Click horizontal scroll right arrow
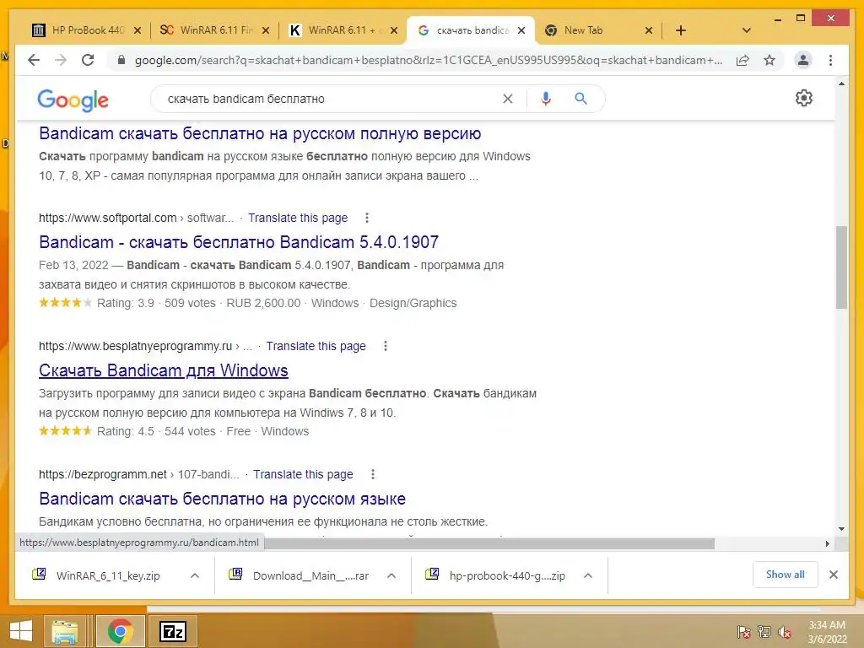 click(827, 544)
